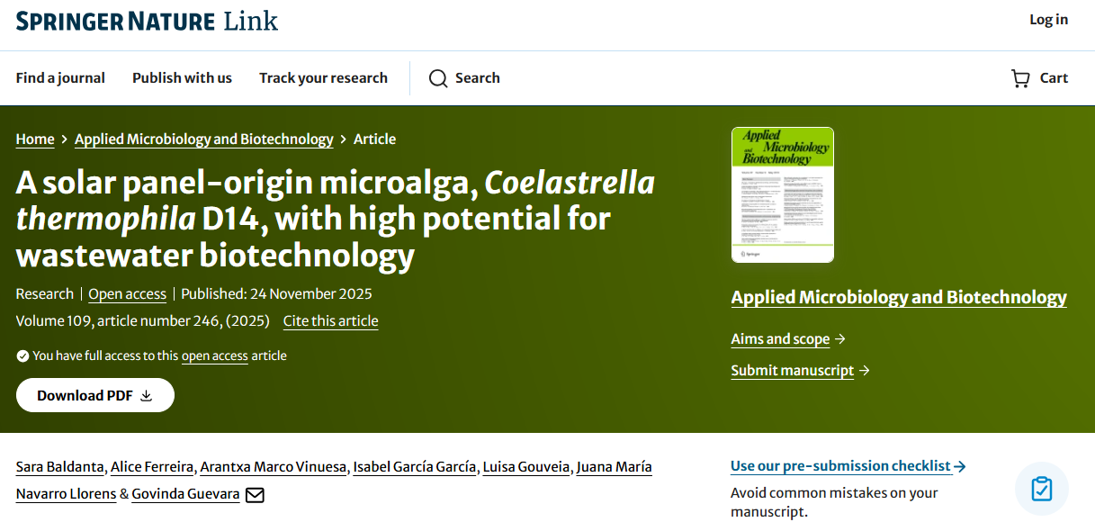Screen dimensions: 1095x522
Task: Open author Sara Baldanta's details
Action: pyautogui.click(x=61, y=466)
